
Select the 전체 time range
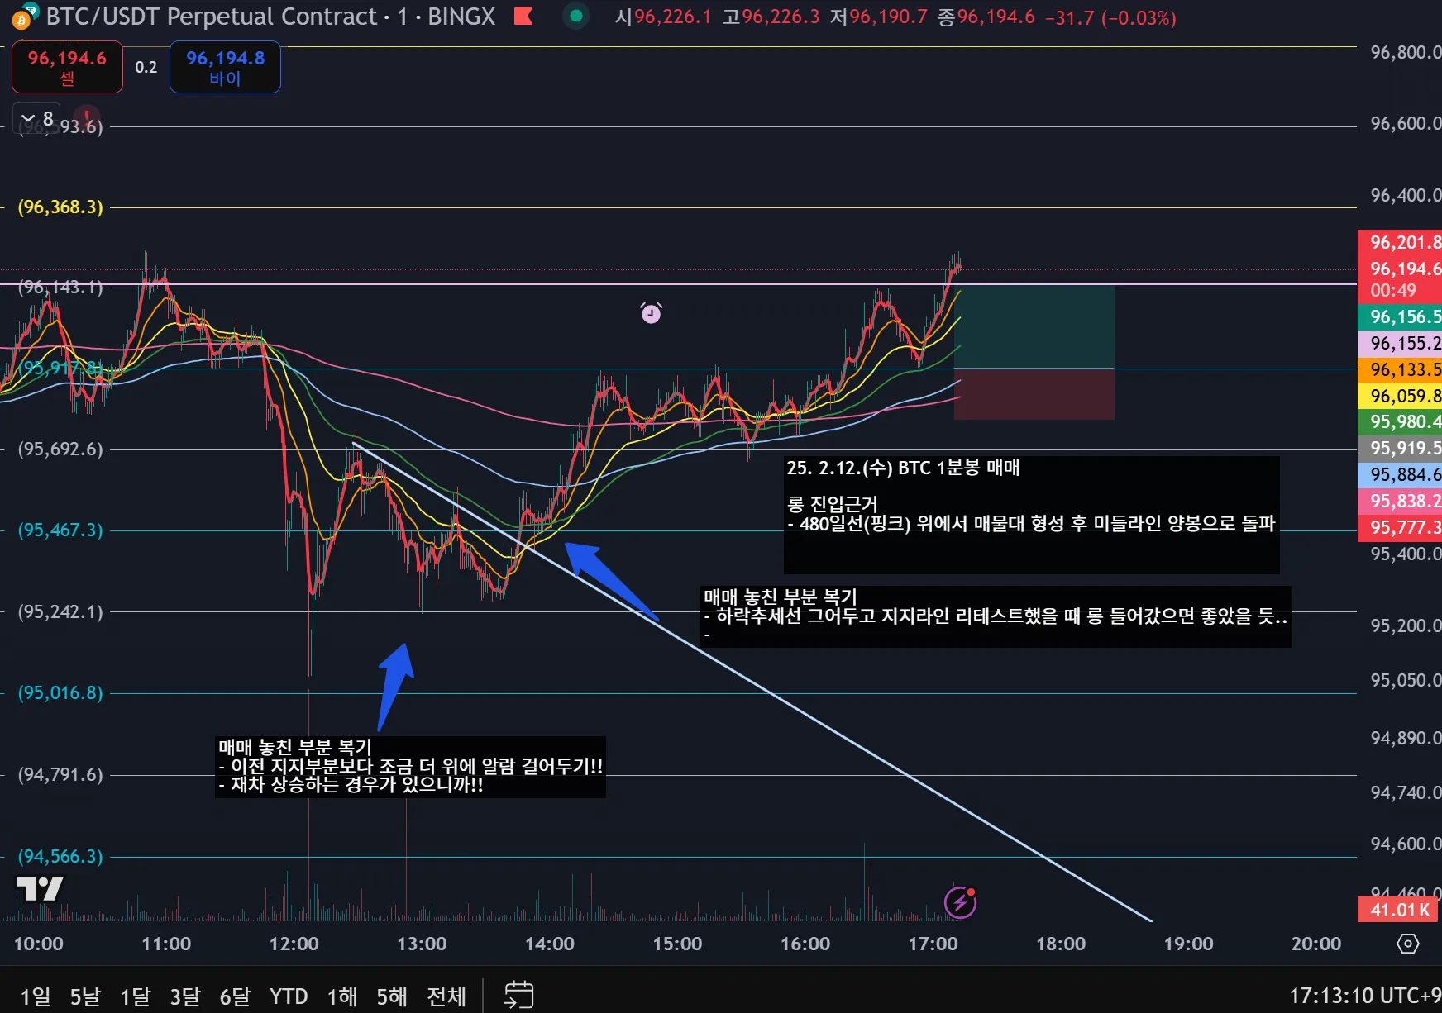(446, 996)
